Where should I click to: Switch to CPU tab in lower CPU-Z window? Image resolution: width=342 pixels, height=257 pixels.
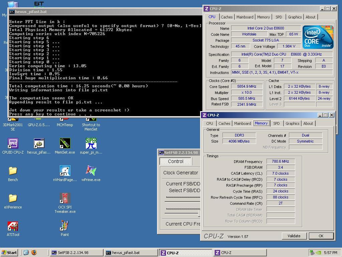[209, 123]
